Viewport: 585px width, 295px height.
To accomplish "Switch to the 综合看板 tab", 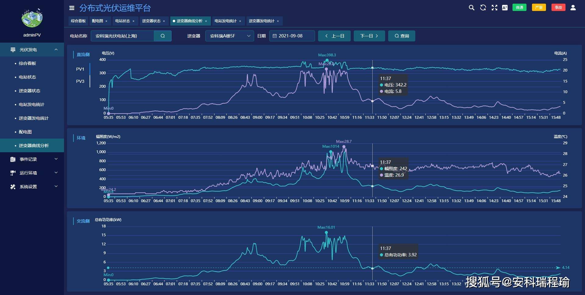I will (78, 21).
